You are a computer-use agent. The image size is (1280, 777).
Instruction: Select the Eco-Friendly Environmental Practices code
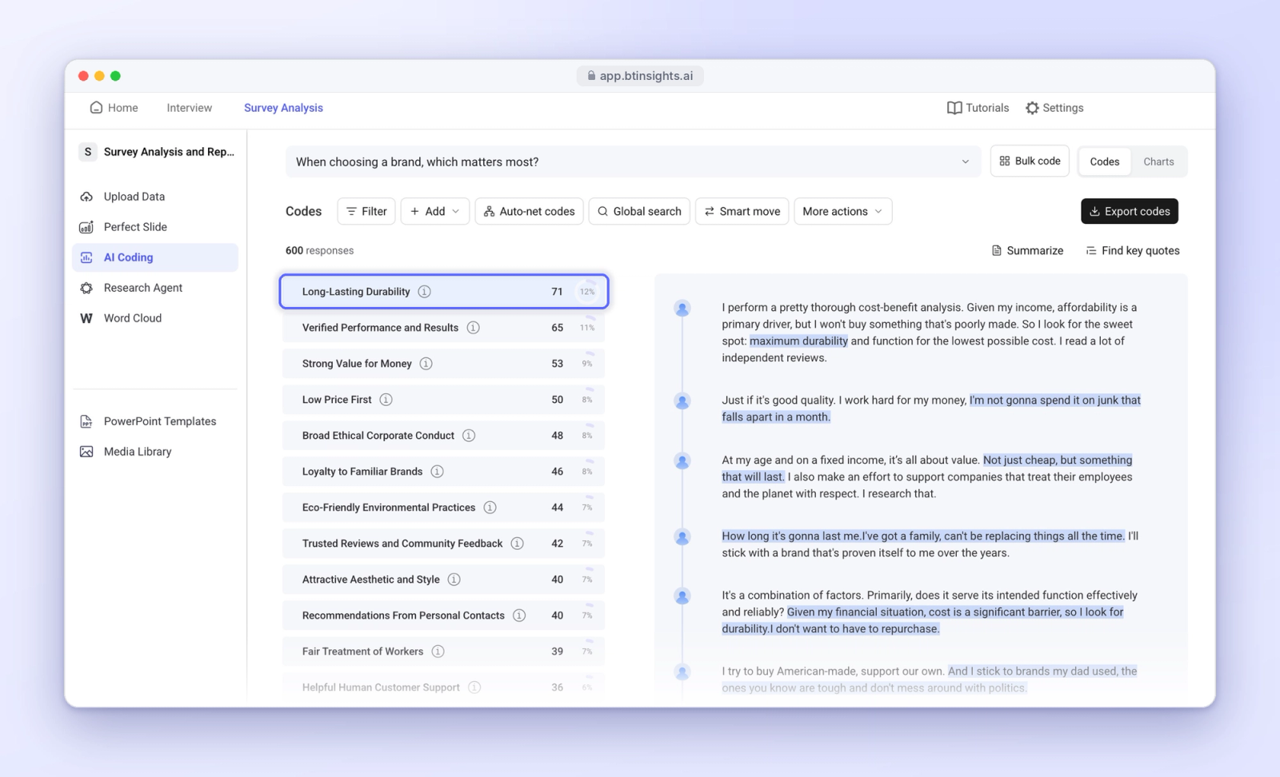(444, 508)
